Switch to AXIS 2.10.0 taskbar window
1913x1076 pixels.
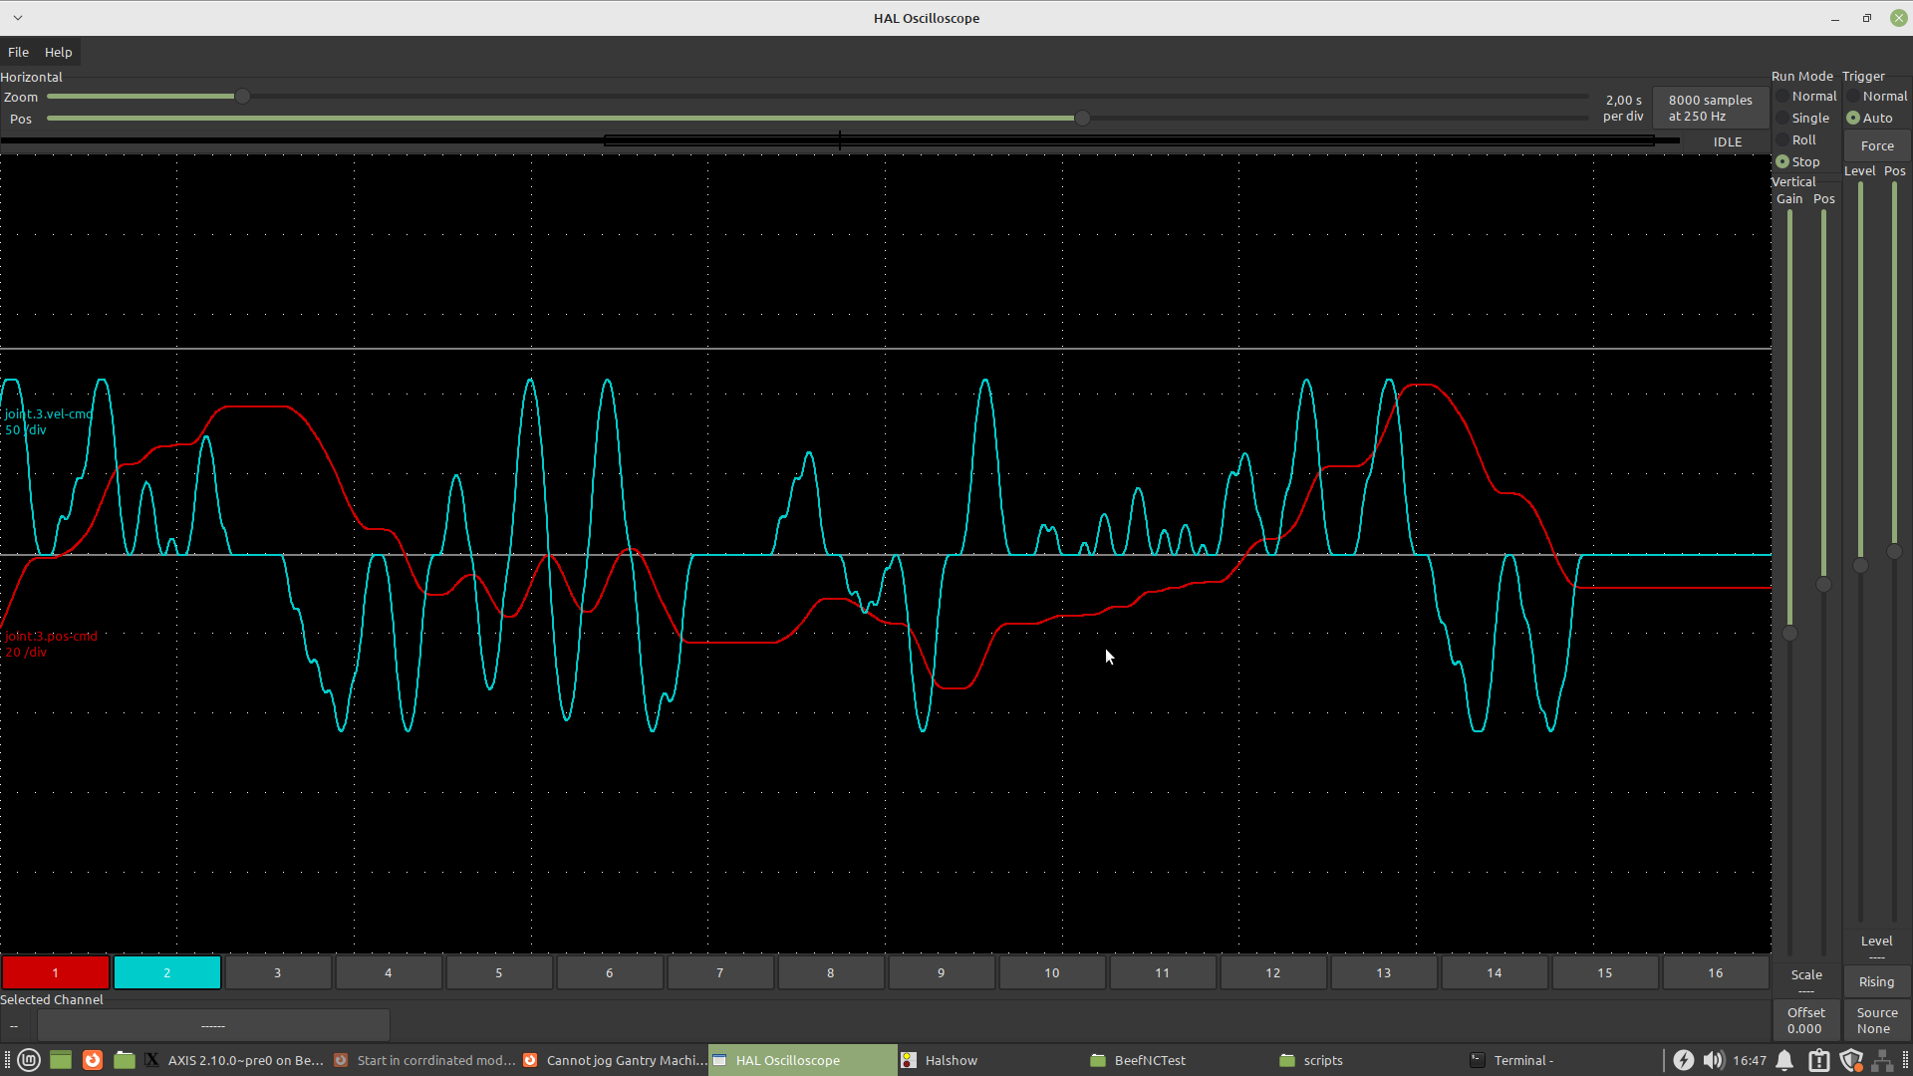[235, 1060]
